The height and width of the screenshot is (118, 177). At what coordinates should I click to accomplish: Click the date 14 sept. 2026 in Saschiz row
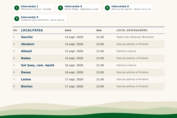pyautogui.click(x=74, y=37)
